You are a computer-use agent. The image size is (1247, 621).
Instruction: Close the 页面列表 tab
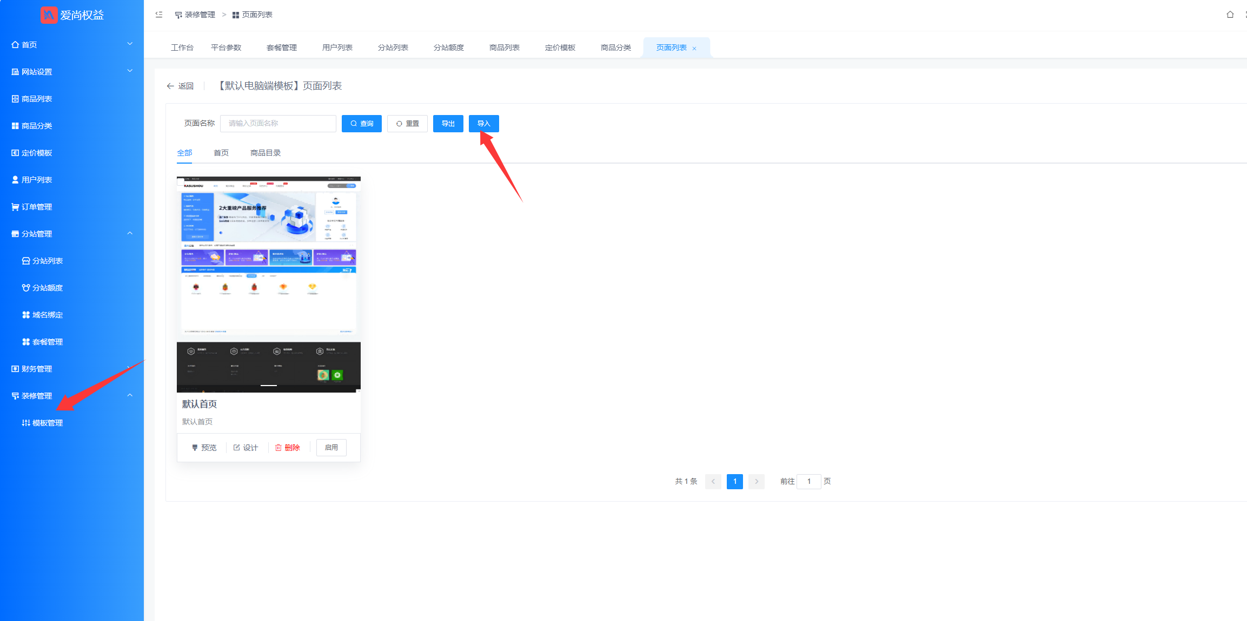pos(694,49)
